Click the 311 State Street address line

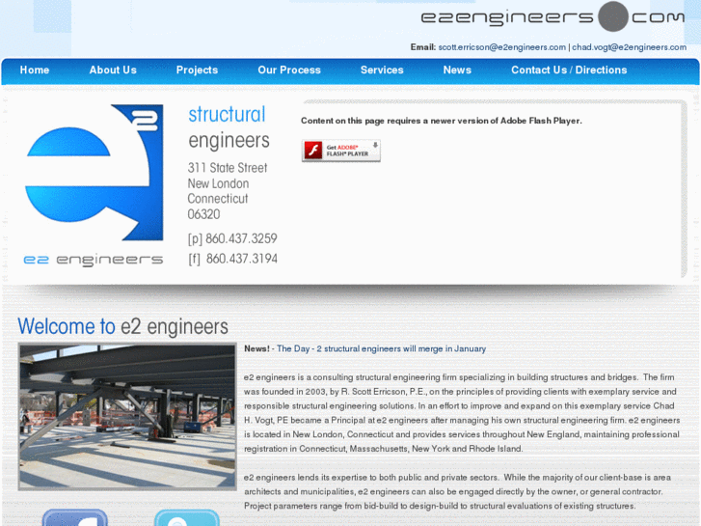tap(228, 168)
